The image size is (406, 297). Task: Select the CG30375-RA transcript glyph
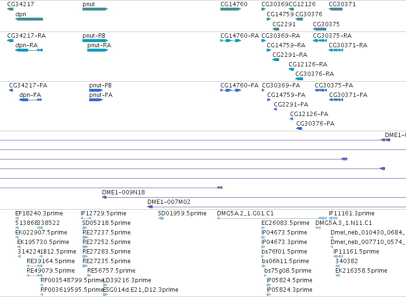point(320,41)
